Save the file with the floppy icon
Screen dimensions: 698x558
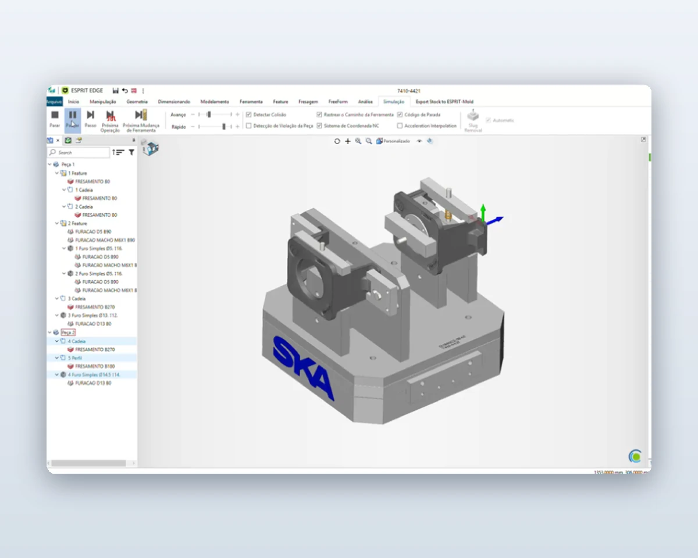[x=116, y=91]
